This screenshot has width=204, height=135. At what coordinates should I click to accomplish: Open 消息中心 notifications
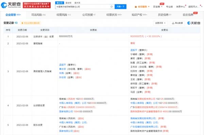click(181, 7)
